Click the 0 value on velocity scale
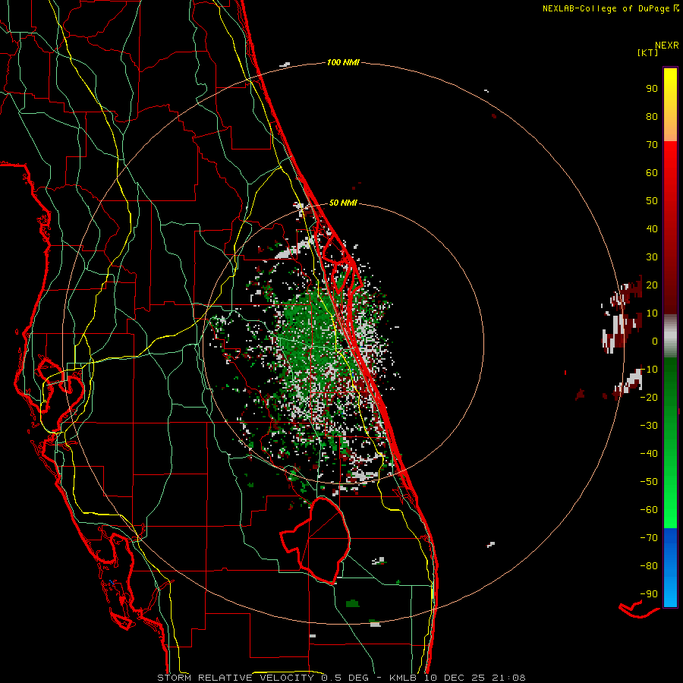 pos(655,341)
